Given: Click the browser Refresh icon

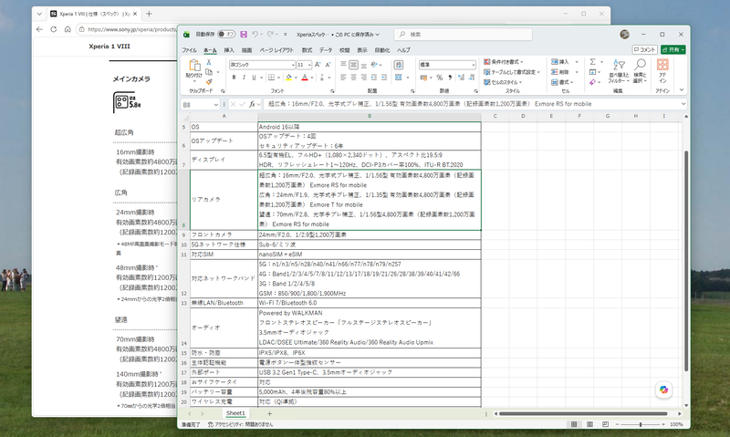Looking at the screenshot, I should coord(54,29).
